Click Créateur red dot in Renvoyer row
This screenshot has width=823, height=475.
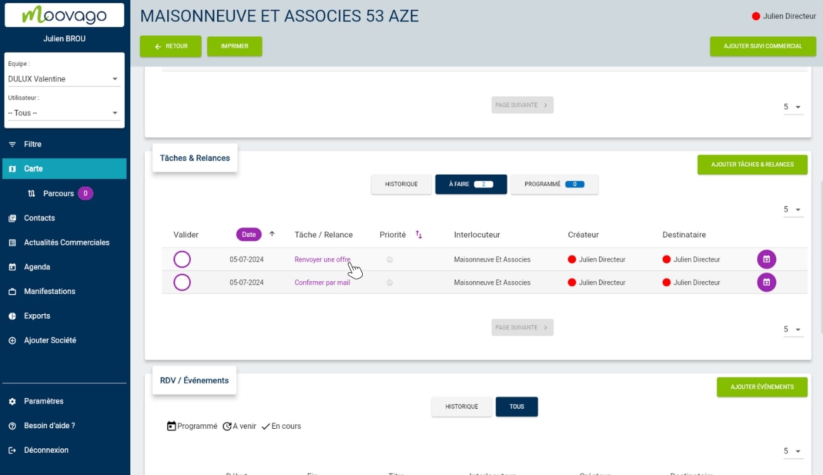(572, 260)
